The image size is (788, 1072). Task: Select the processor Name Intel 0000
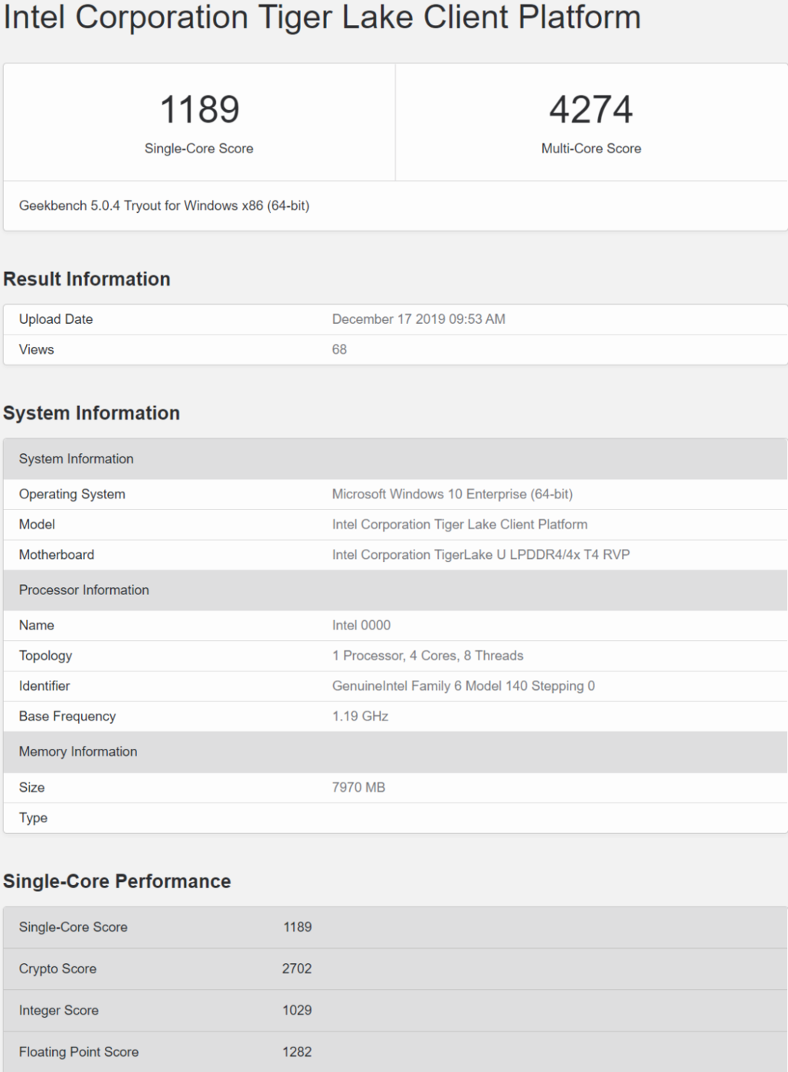[x=361, y=625]
